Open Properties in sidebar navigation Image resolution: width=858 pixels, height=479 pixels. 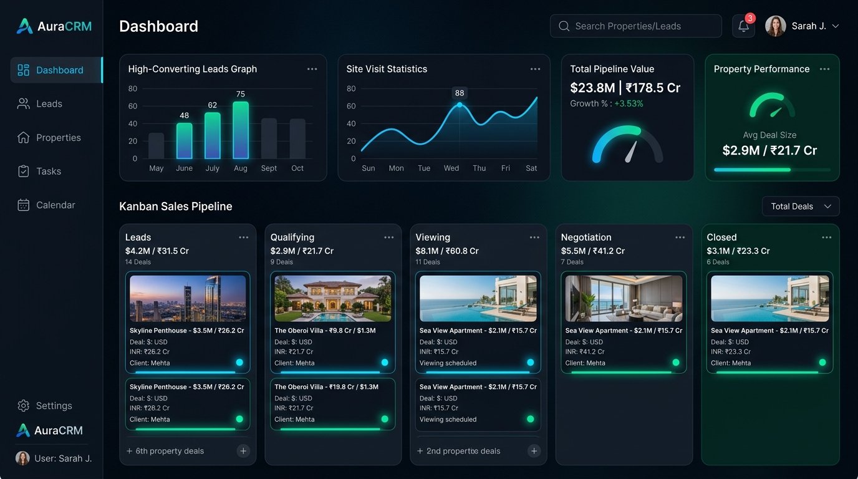click(x=49, y=137)
